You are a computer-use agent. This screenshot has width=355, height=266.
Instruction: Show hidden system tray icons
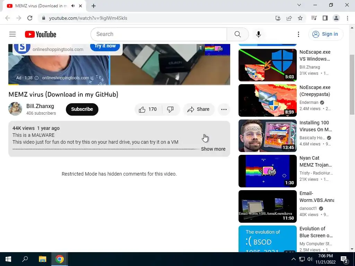293,259
